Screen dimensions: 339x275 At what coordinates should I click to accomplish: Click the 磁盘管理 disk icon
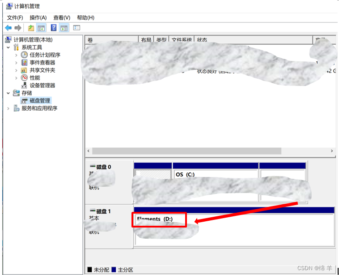24,101
